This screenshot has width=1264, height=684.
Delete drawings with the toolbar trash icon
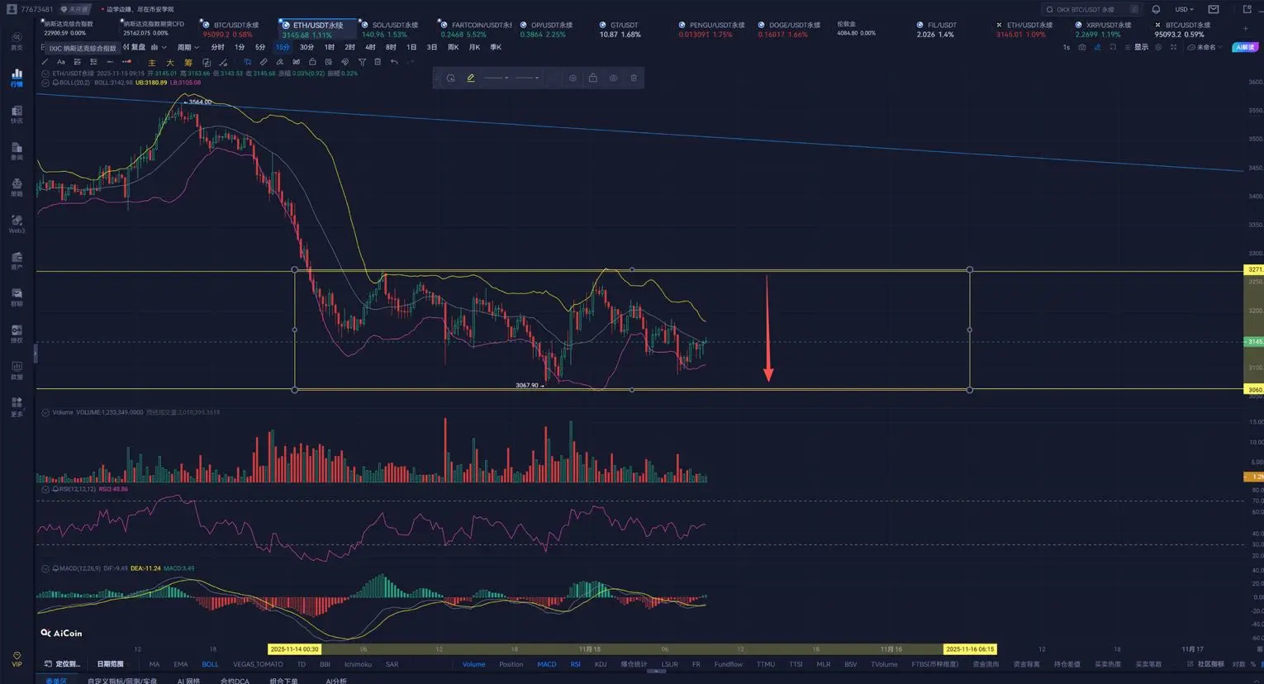(378, 62)
